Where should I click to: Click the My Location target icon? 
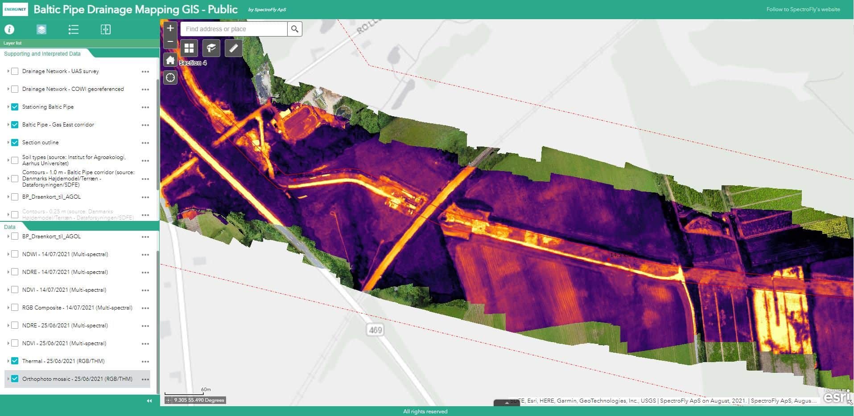(170, 78)
